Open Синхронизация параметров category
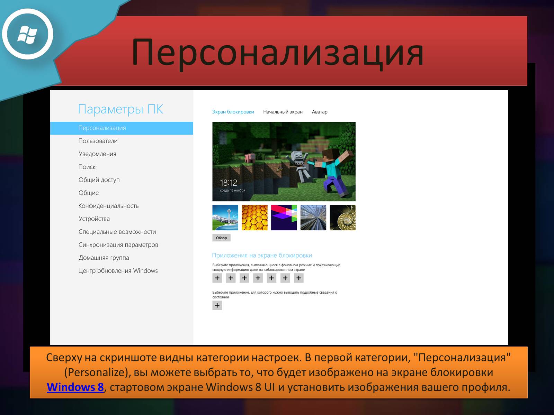Image resolution: width=554 pixels, height=415 pixels. pyautogui.click(x=118, y=245)
